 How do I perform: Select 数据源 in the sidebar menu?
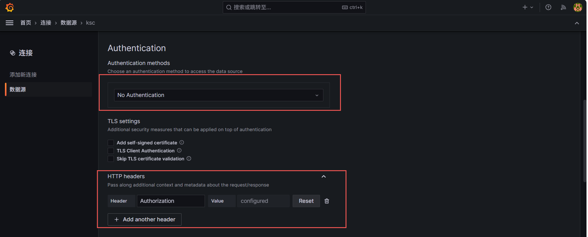tap(18, 90)
